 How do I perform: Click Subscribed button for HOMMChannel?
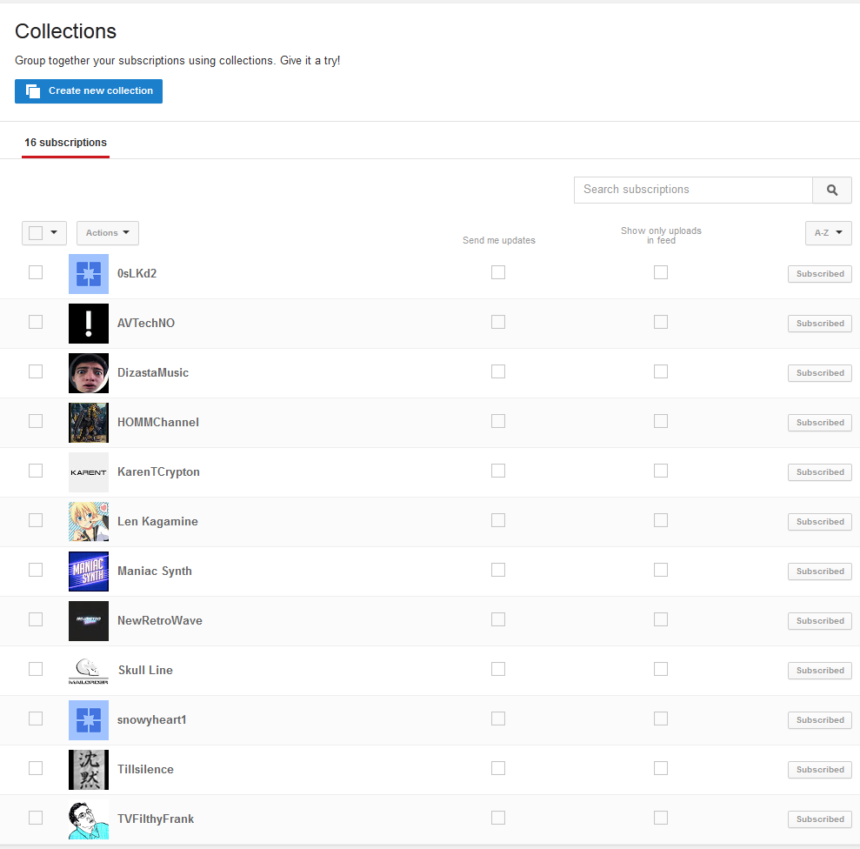820,423
